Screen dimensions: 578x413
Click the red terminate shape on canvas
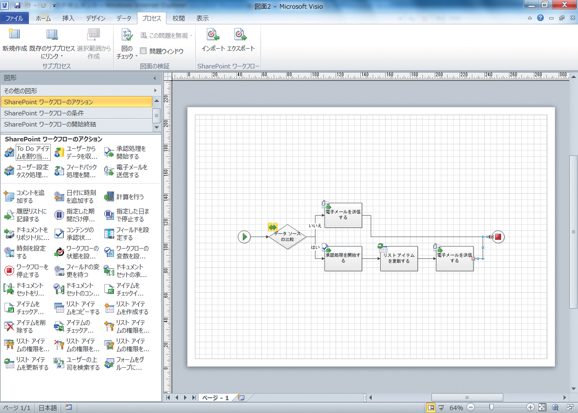[498, 237]
